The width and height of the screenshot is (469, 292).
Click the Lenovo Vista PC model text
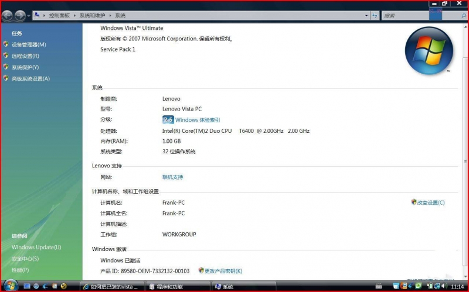[x=182, y=109]
